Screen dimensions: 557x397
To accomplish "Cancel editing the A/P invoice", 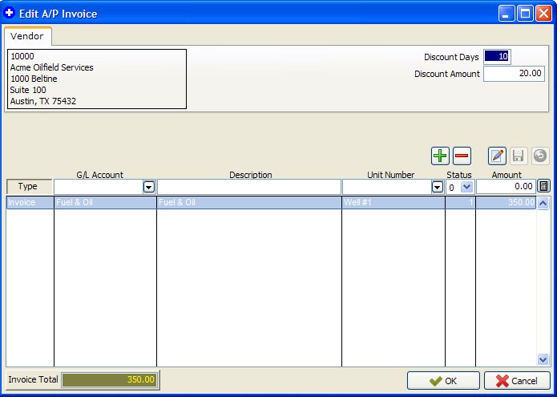I will 517,381.
